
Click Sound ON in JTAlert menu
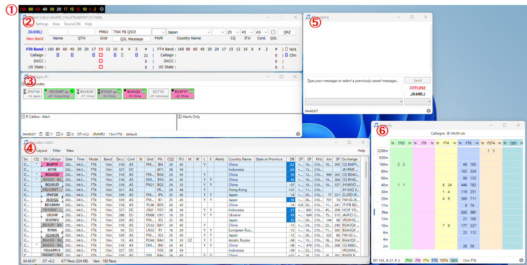(72, 24)
